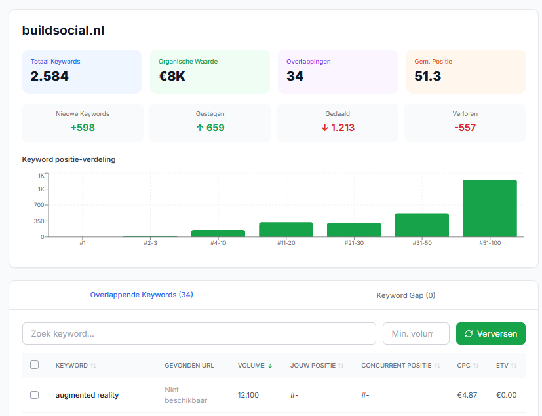Sort by Jouw Positie arrows icon

click(x=341, y=366)
